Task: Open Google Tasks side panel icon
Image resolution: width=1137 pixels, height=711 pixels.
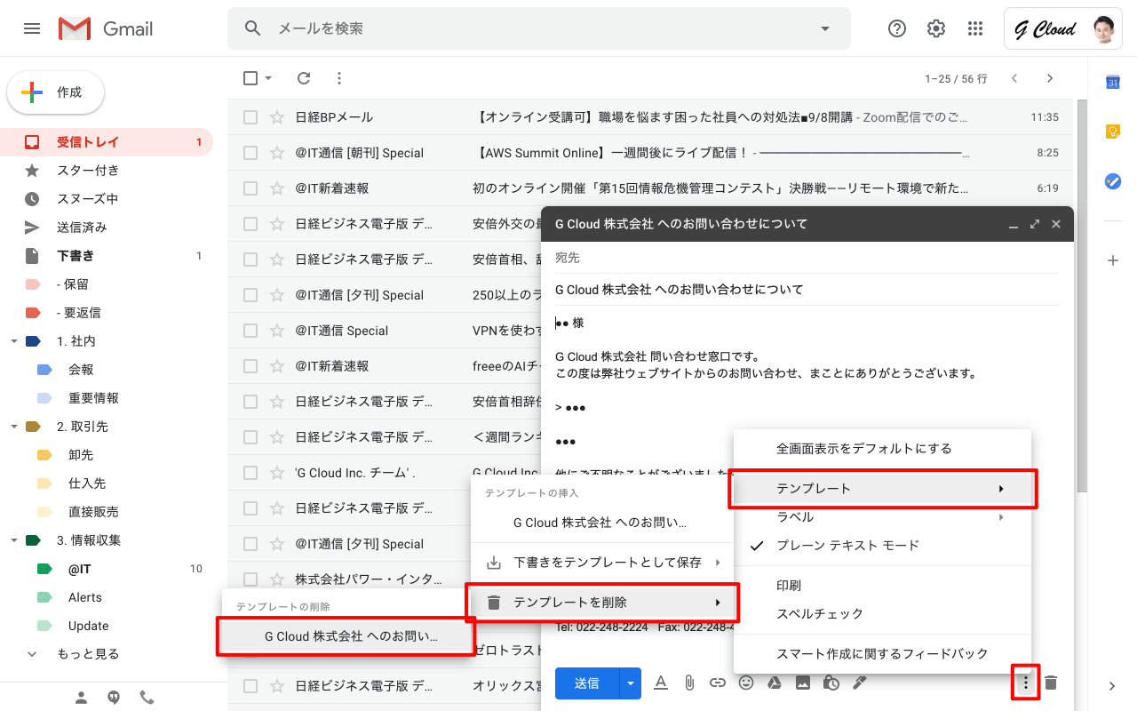Action: tap(1112, 181)
